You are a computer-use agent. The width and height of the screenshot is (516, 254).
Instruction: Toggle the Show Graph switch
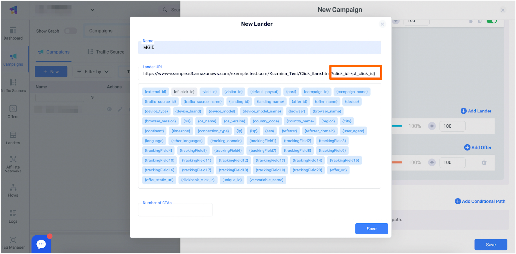tap(70, 31)
